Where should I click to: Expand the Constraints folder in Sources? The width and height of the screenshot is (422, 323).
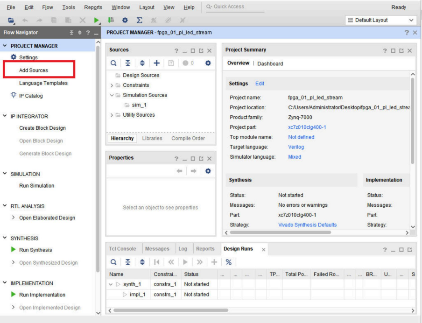coord(112,85)
